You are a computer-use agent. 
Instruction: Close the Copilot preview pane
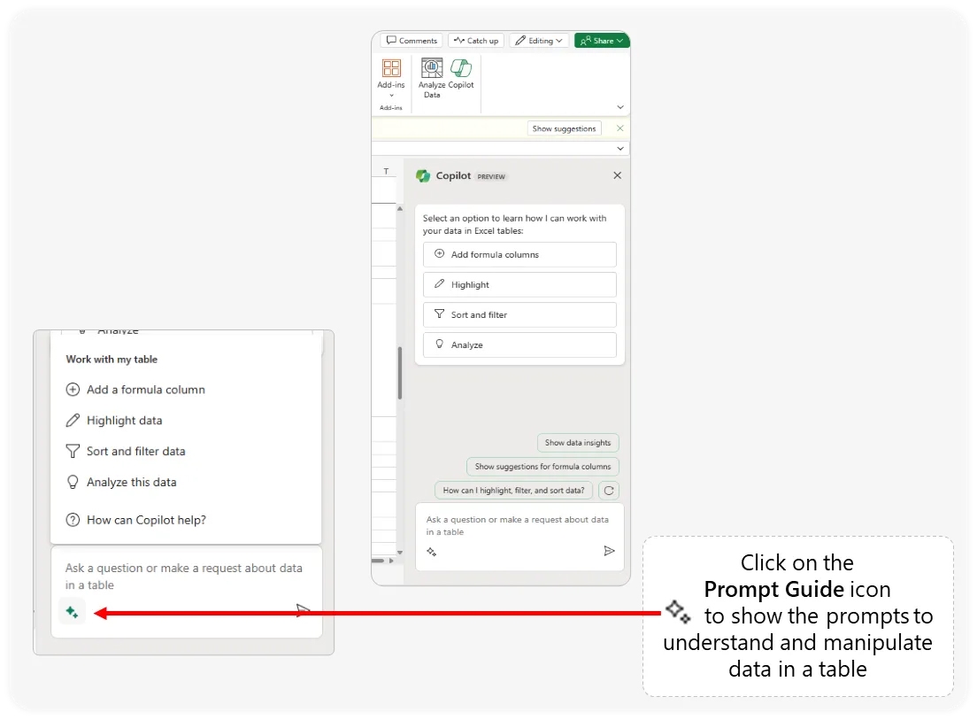tap(618, 176)
